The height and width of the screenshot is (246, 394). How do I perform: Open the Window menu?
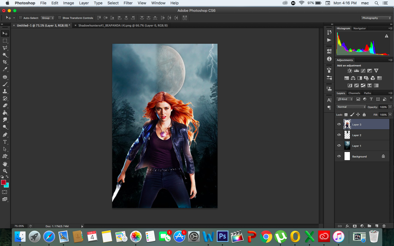pos(158,3)
